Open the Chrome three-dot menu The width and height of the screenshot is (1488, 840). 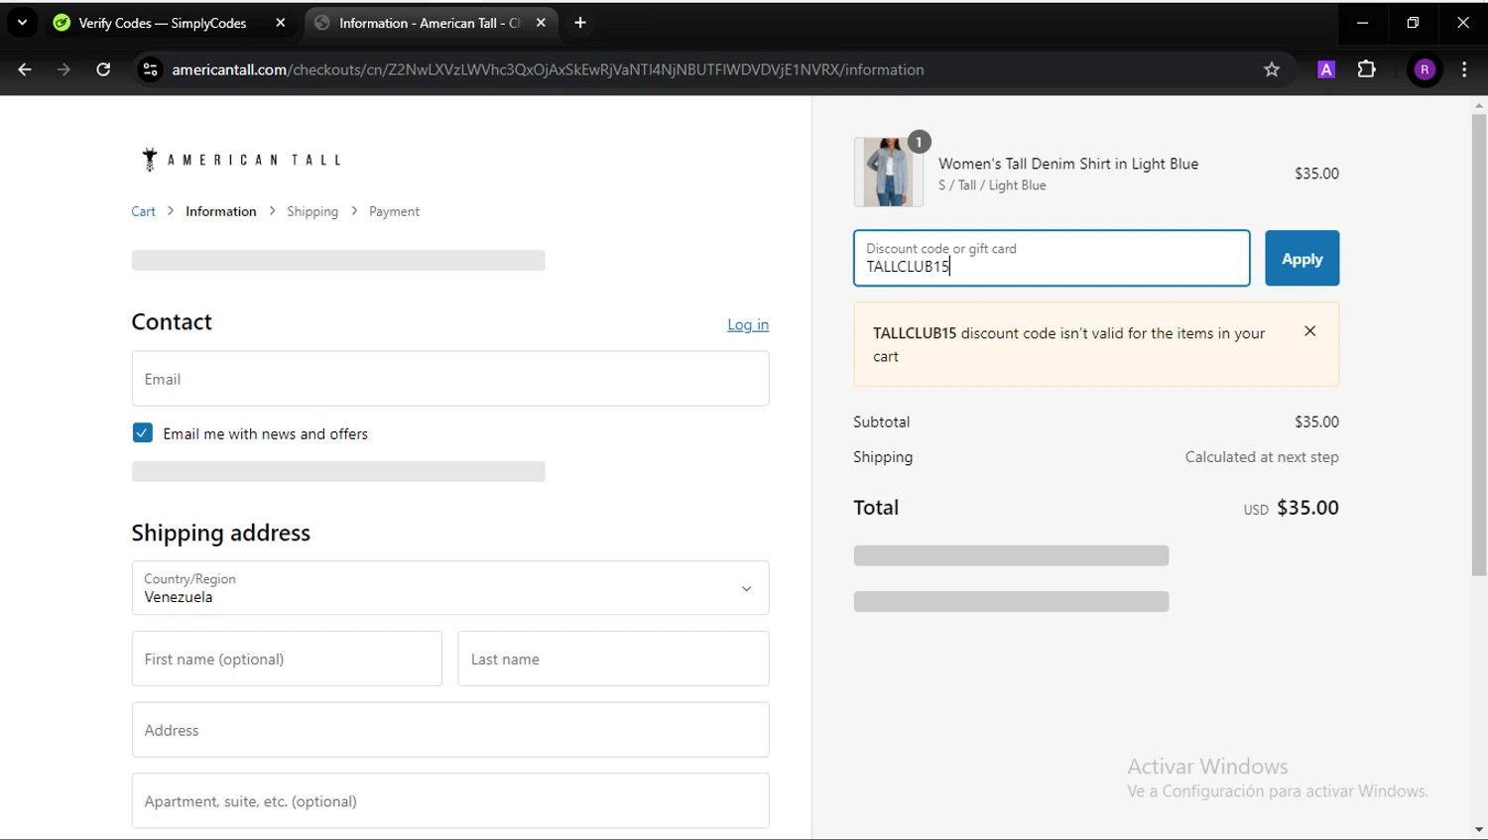[x=1464, y=69]
